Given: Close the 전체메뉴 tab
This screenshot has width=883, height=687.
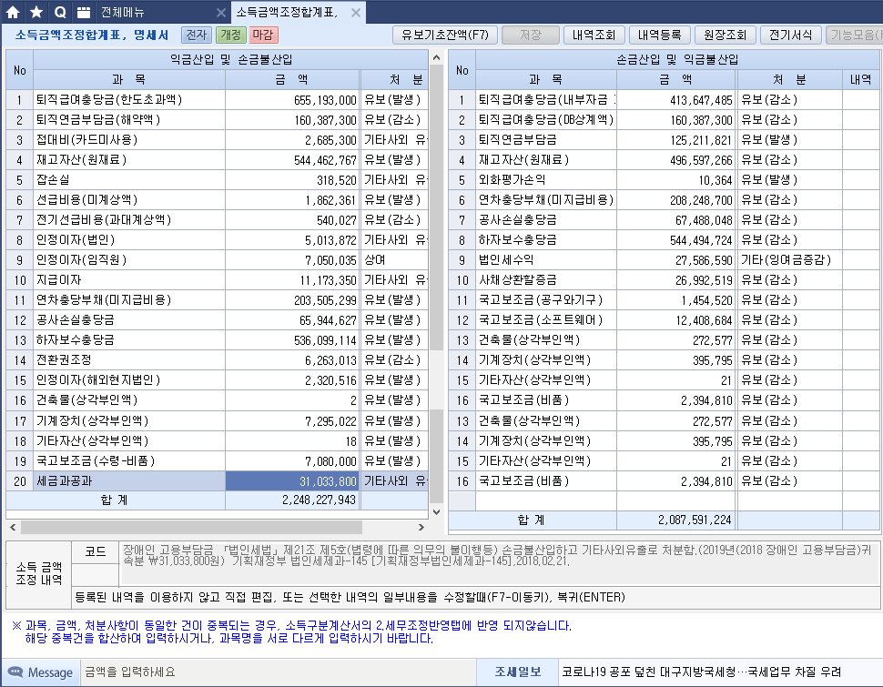Looking at the screenshot, I should [221, 13].
